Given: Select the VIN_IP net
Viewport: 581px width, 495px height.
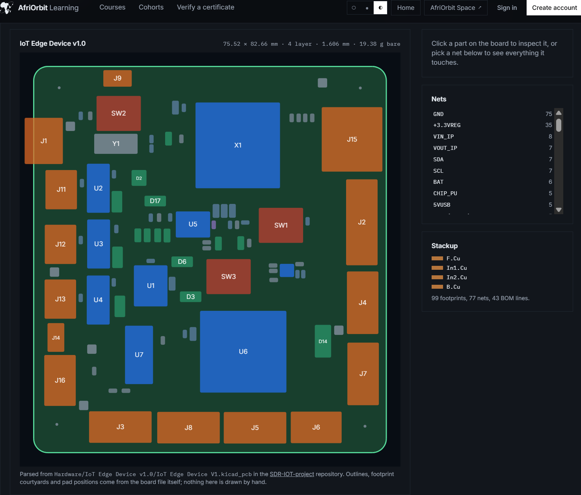Looking at the screenshot, I should click(x=492, y=136).
